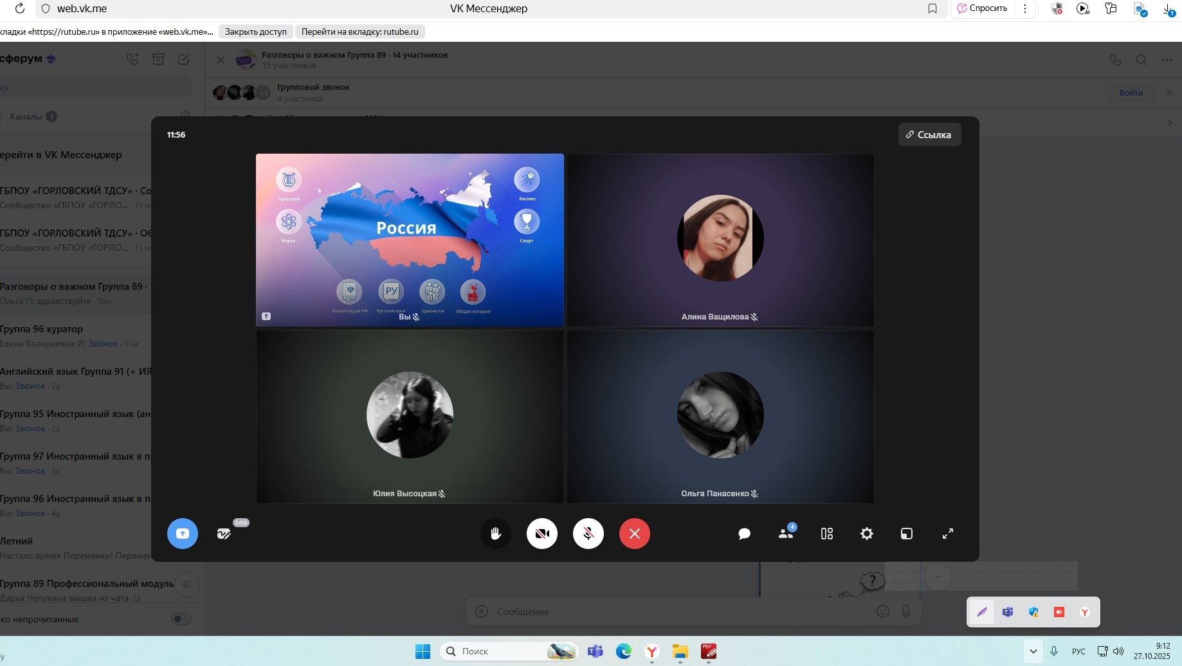Select Алина Ващилова's video tile
This screenshot has width=1182, height=666.
[x=720, y=240]
